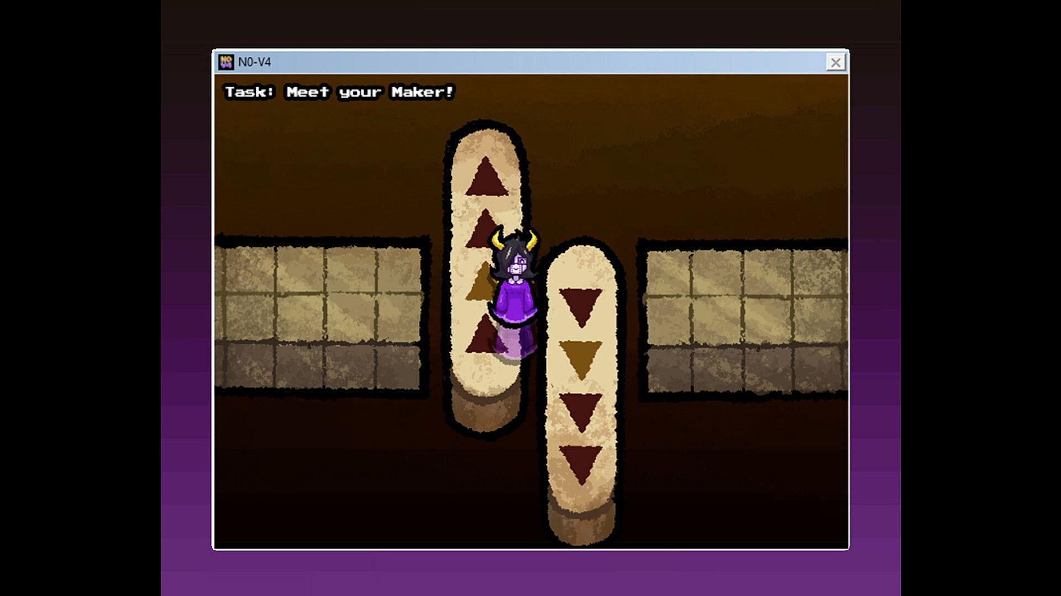
Task: Click the N0-V4 title bar text
Action: [254, 62]
